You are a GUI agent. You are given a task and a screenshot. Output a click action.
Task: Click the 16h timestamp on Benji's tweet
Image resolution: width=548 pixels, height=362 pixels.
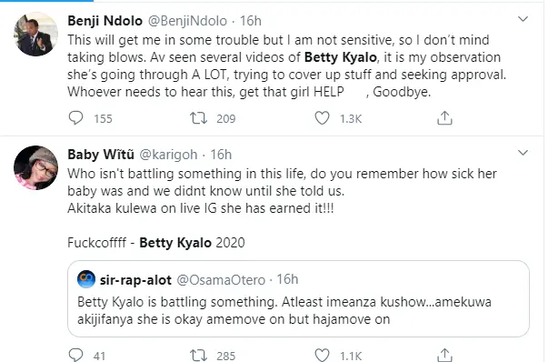[251, 21]
